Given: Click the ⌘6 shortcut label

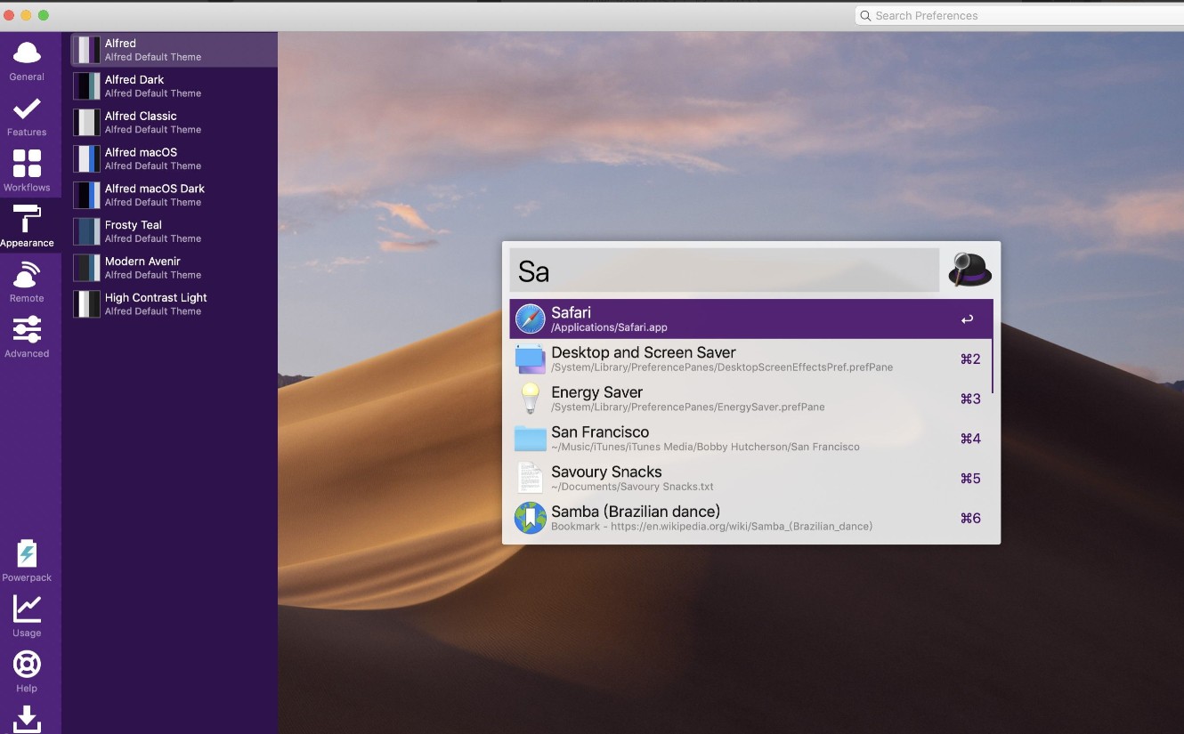Looking at the screenshot, I should (x=970, y=518).
